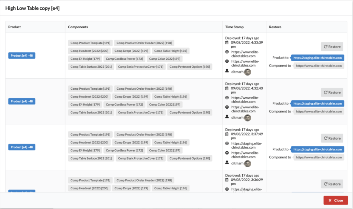Click target icon in the 3:37:49 pm row
Screen dimensions: 353x209
pyautogui.click(x=227, y=143)
